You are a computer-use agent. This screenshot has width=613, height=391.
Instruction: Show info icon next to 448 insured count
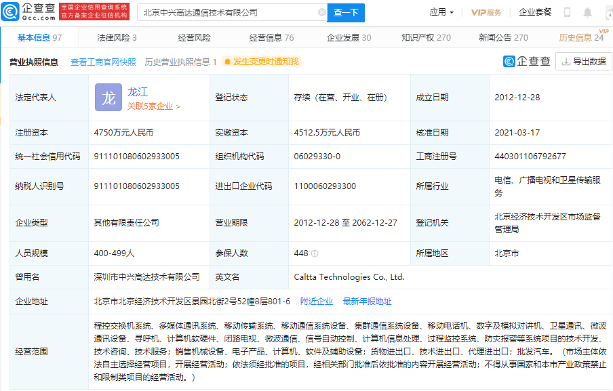click(315, 253)
